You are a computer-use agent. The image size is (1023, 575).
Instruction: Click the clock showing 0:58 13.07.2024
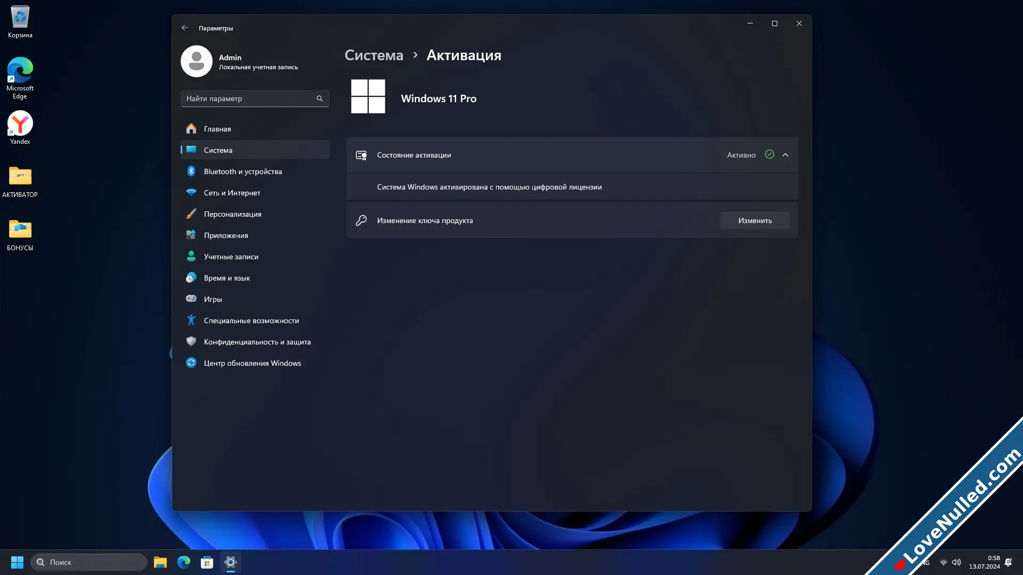984,562
